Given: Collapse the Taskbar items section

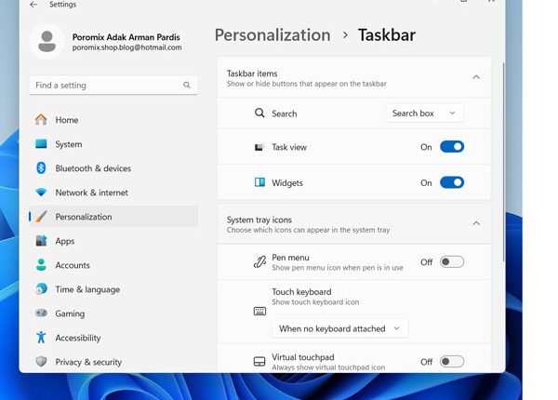Looking at the screenshot, I should click(476, 77).
